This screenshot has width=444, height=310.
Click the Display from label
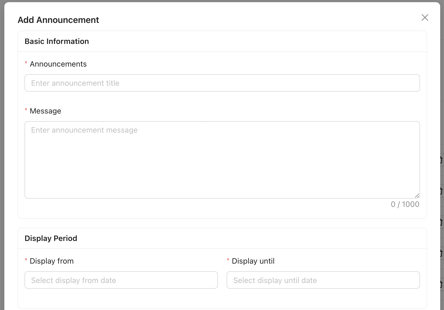point(51,261)
